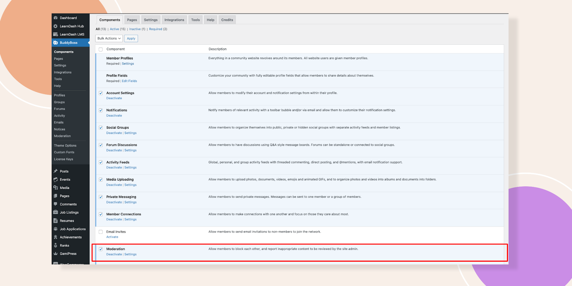Click the LearnDash Hub gear icon

(x=55, y=26)
